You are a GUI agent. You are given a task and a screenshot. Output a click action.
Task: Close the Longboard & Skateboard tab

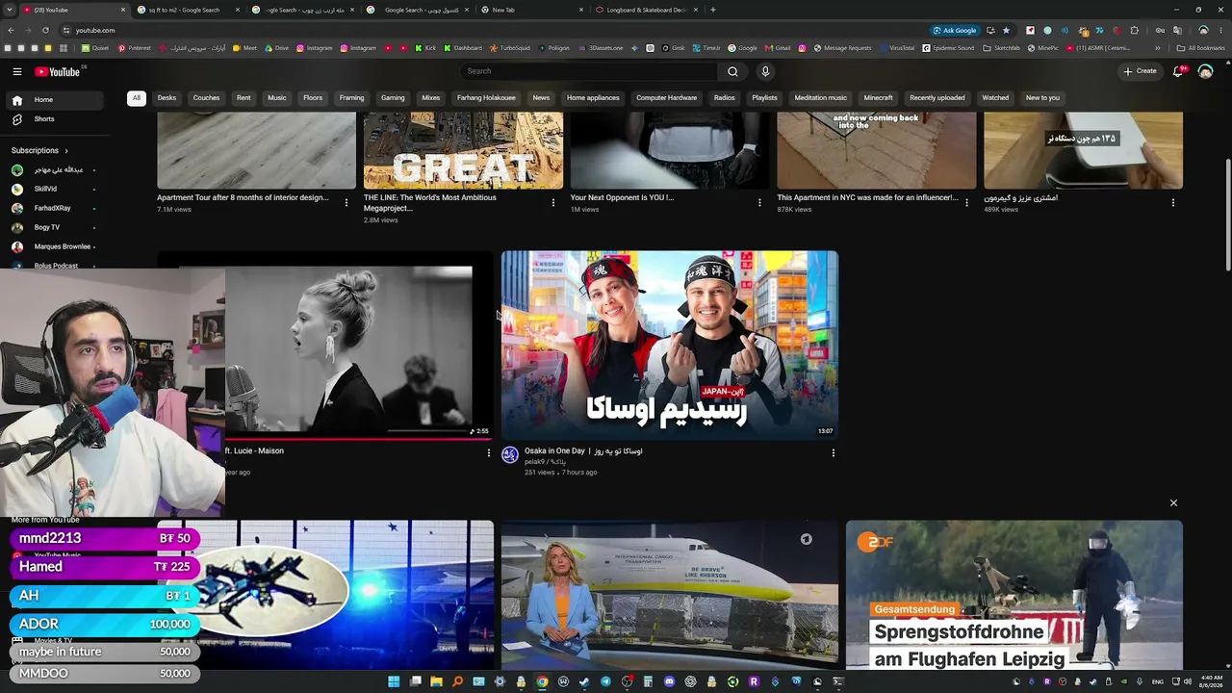point(695,10)
